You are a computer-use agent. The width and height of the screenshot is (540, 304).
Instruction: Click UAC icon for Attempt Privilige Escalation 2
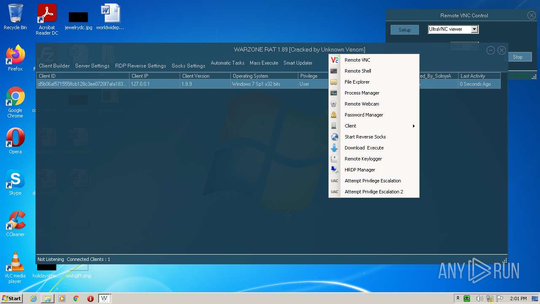click(x=335, y=192)
